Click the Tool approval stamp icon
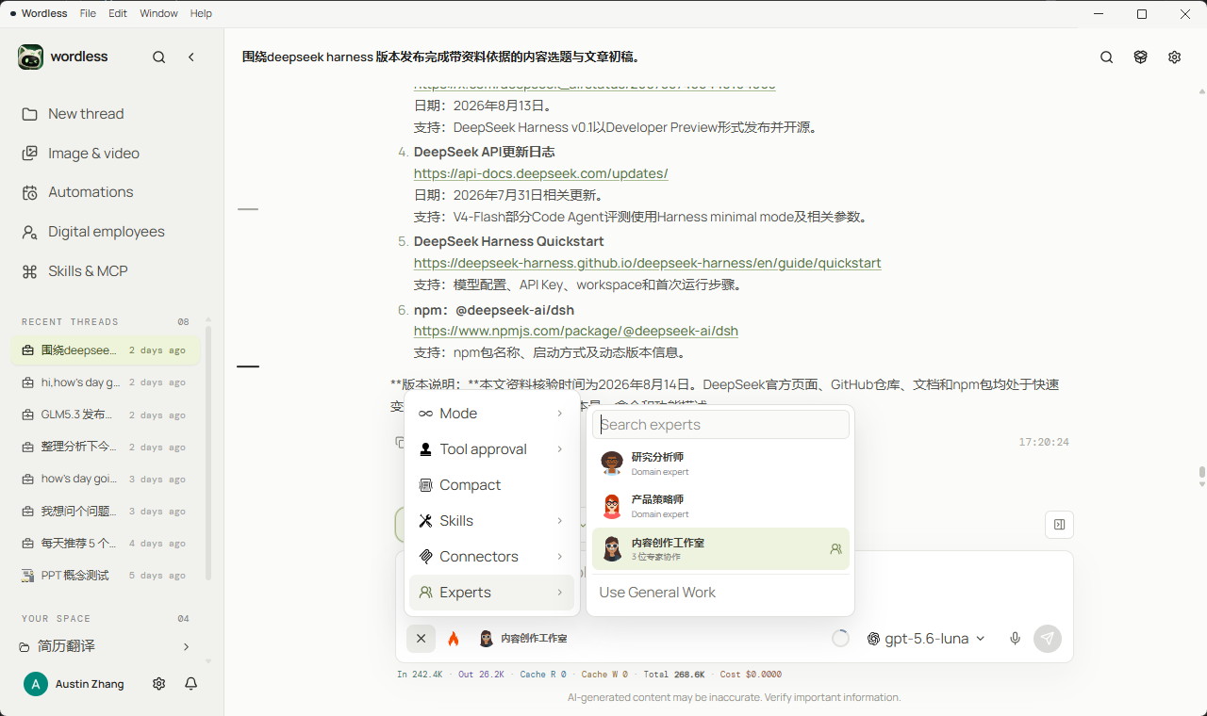 [426, 449]
